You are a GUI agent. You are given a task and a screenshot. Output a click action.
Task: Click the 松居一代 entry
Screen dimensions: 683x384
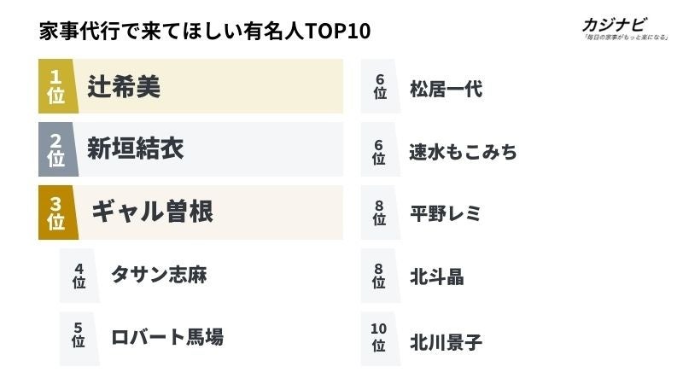[x=446, y=90]
